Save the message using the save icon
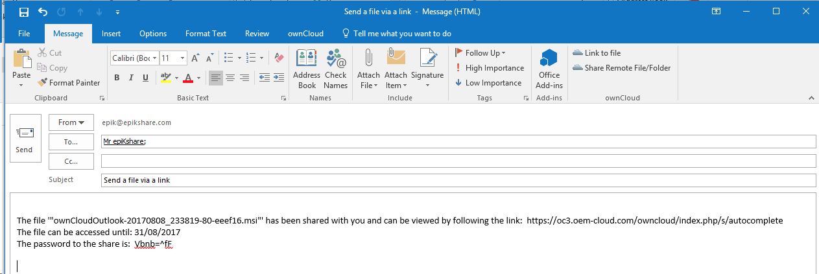The image size is (819, 274). pyautogui.click(x=24, y=12)
